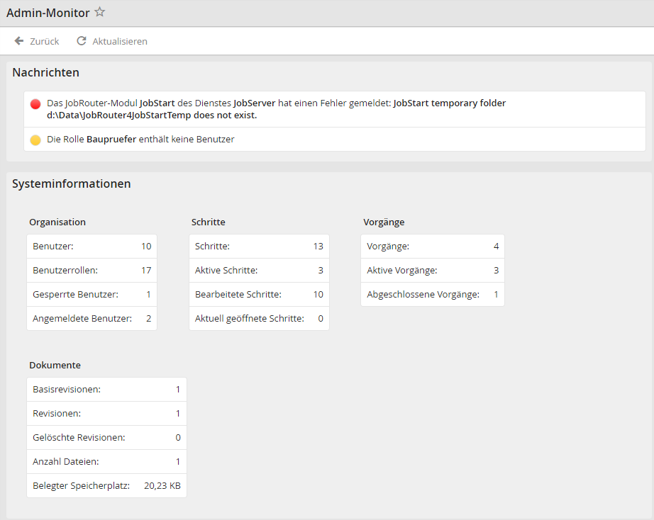Open the Bearbeitete Schritte entry
Image resolution: width=654 pixels, height=520 pixels.
pos(259,295)
